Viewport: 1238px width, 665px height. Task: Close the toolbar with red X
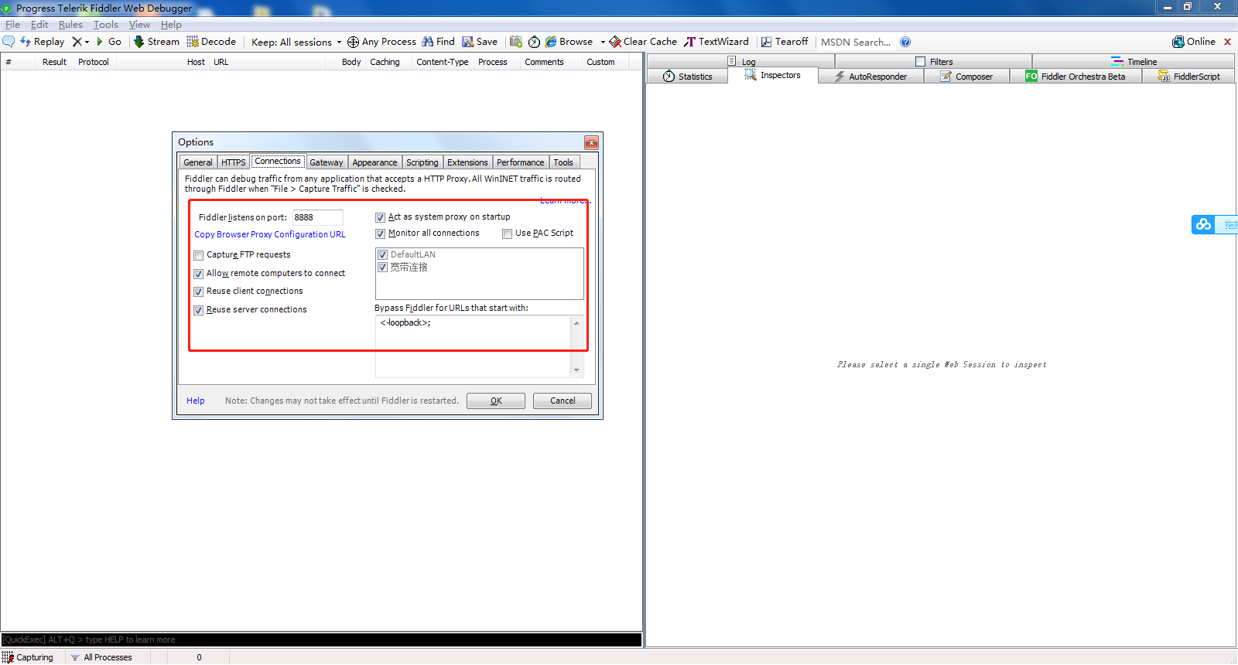[x=1227, y=42]
